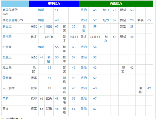Select the 内政能力 header cell
Viewport: 156px width, 119px height.
click(116, 4)
